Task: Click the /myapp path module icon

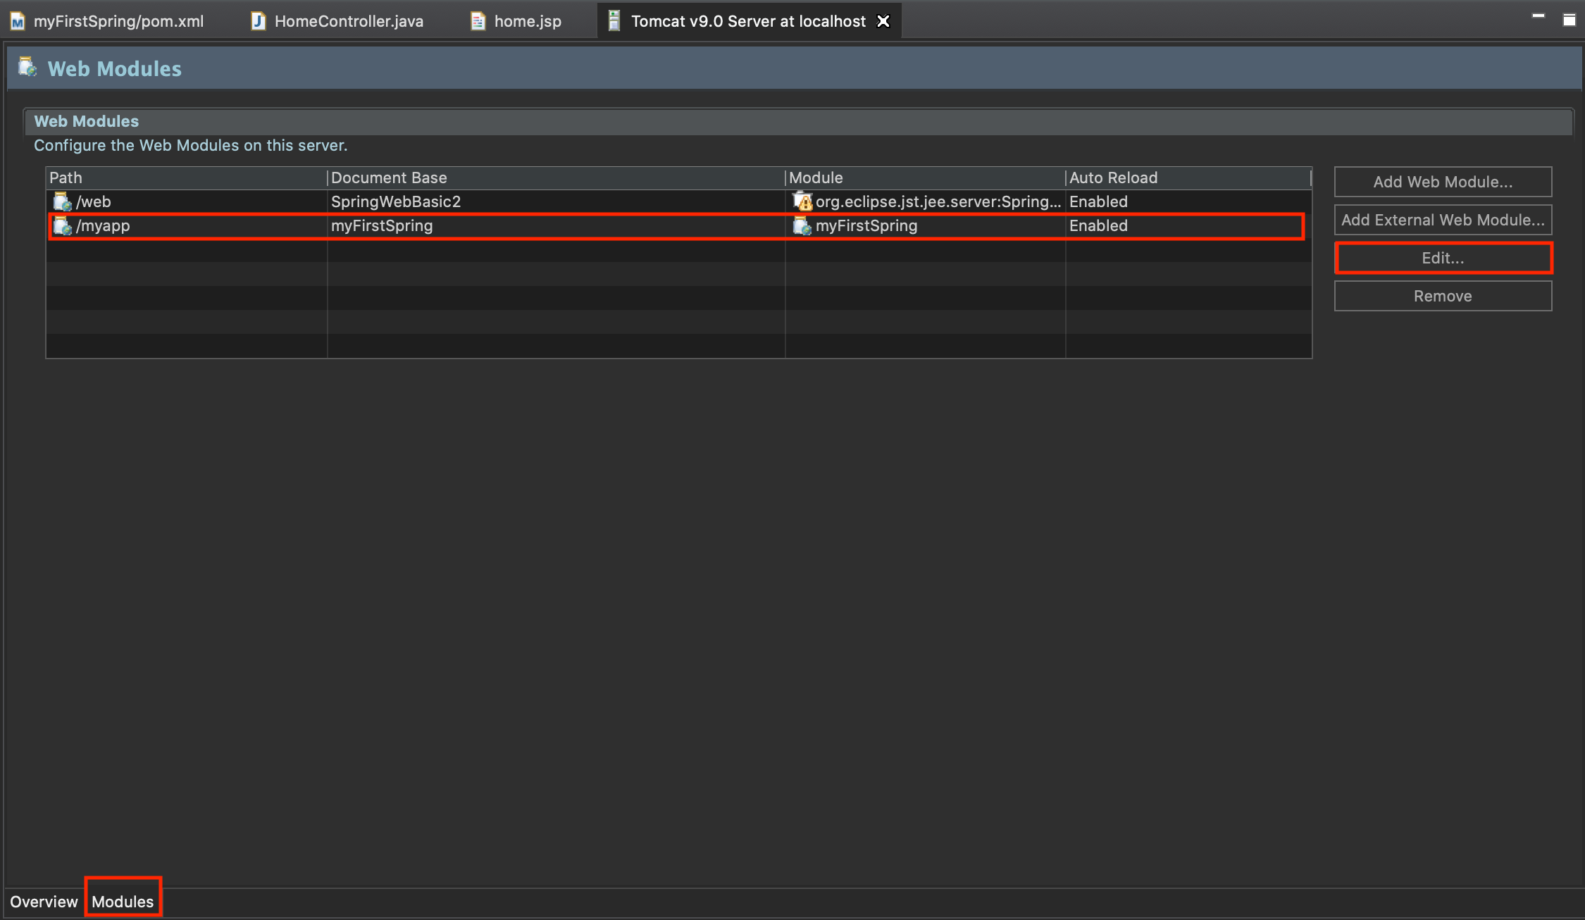Action: (x=63, y=226)
